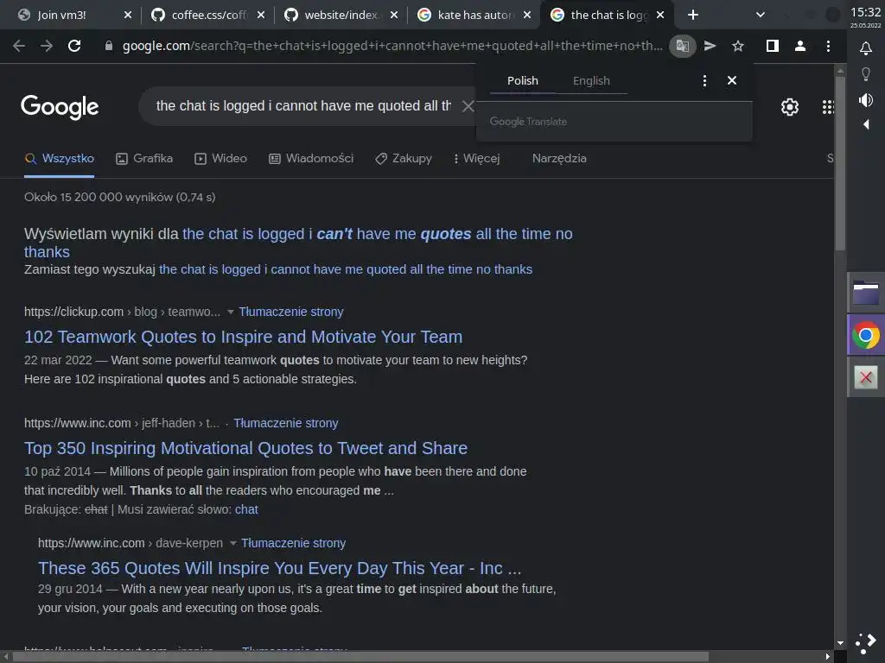Open the Wideo search tab
The height and width of the screenshot is (663, 885).
[221, 159]
